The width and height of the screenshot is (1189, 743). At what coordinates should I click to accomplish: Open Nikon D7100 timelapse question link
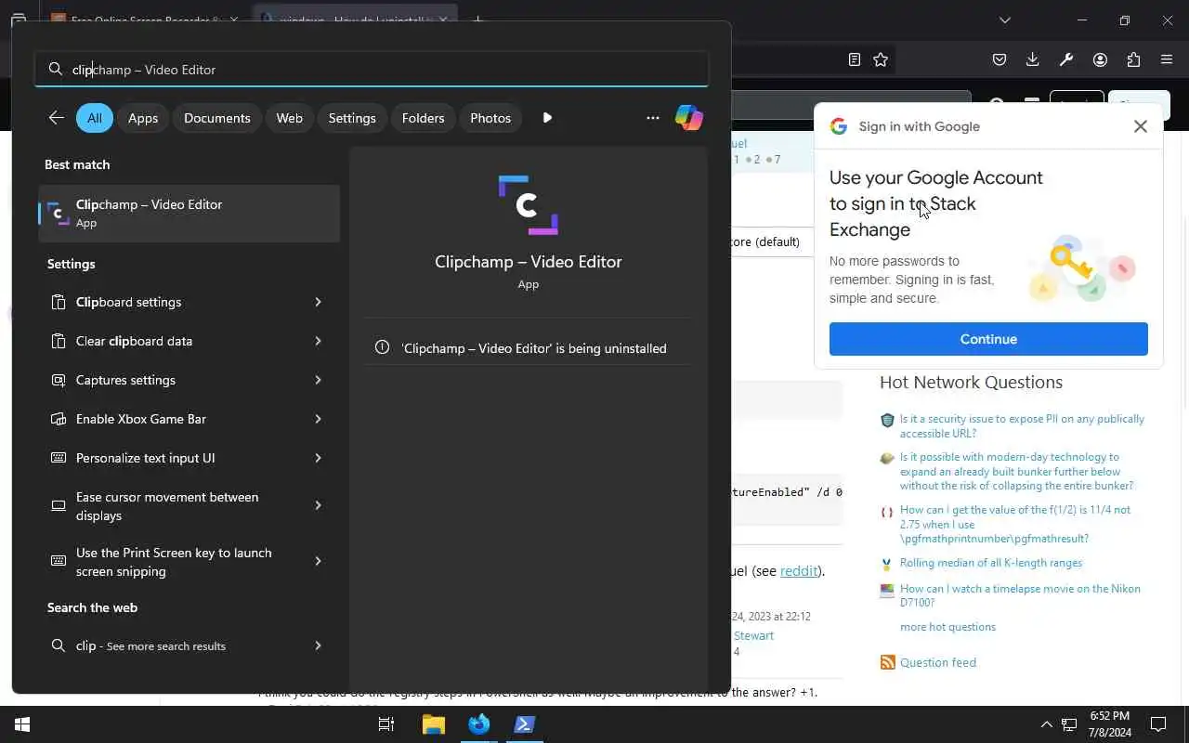click(x=1020, y=595)
